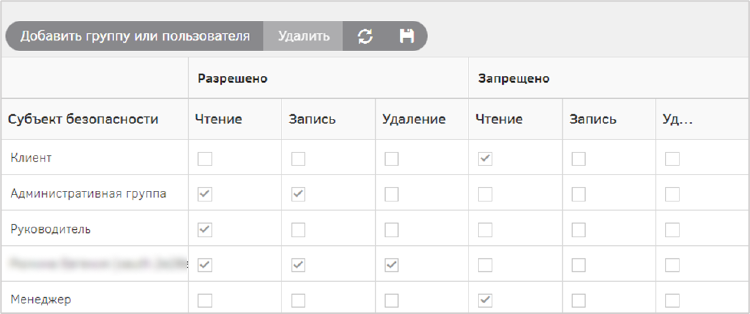750x314 pixels.
Task: Enable allowed Запись for Руководитель
Action: [298, 230]
